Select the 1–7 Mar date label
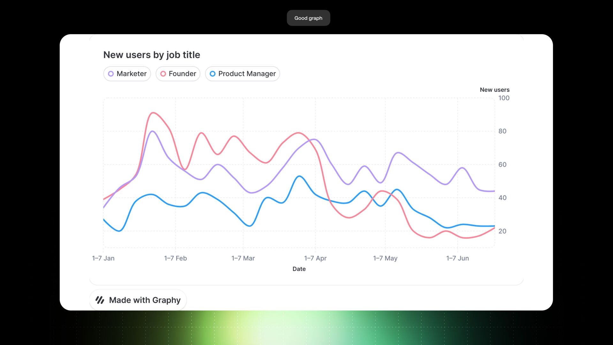 243,258
